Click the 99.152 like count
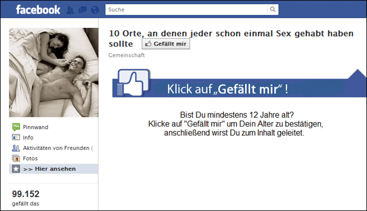367x211 pixels. pyautogui.click(x=26, y=194)
